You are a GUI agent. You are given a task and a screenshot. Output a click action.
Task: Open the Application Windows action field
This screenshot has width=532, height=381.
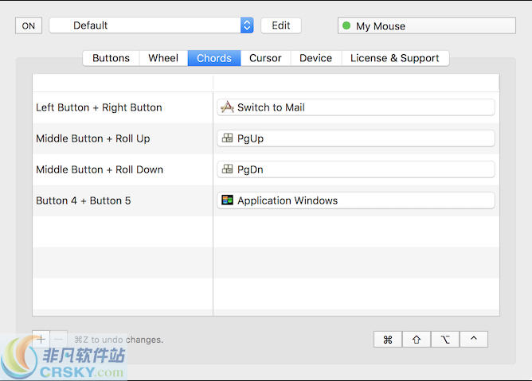355,200
